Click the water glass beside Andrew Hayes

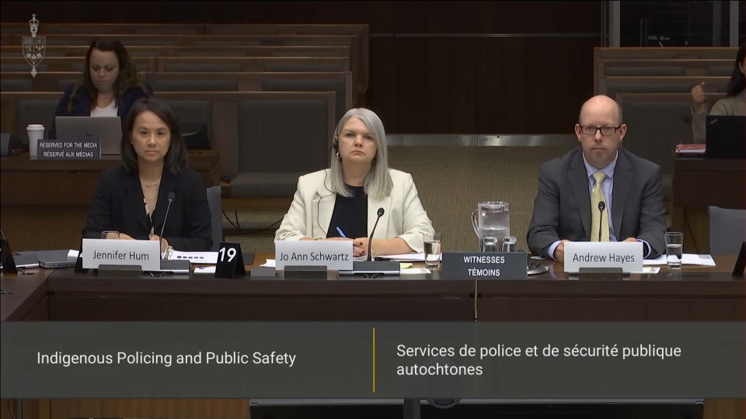coord(674,250)
